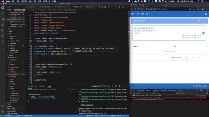This screenshot has height=117, width=209.
Task: Collapse the board folder under views
Action: [x=12, y=89]
